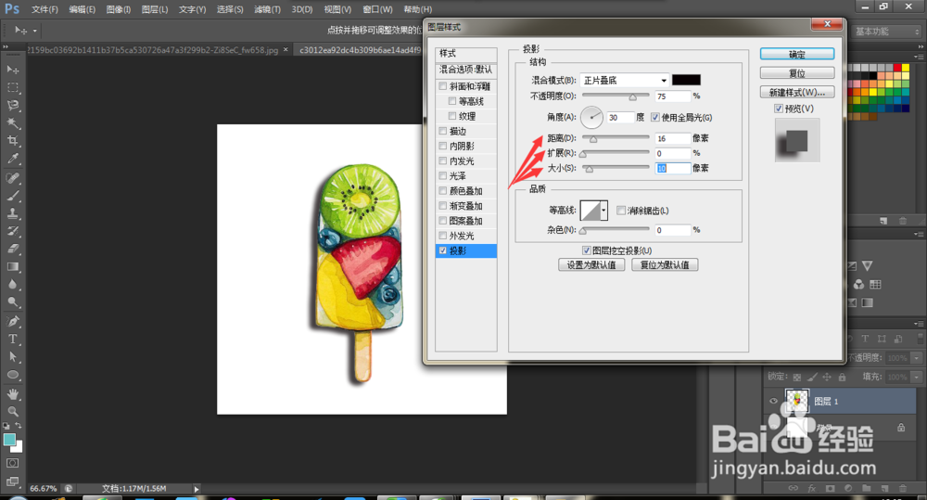Click the 图层 1 layer thumbnail

point(796,401)
